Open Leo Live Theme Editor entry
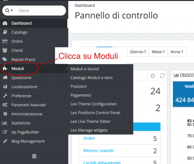The height and width of the screenshot is (164, 194). click(91, 121)
